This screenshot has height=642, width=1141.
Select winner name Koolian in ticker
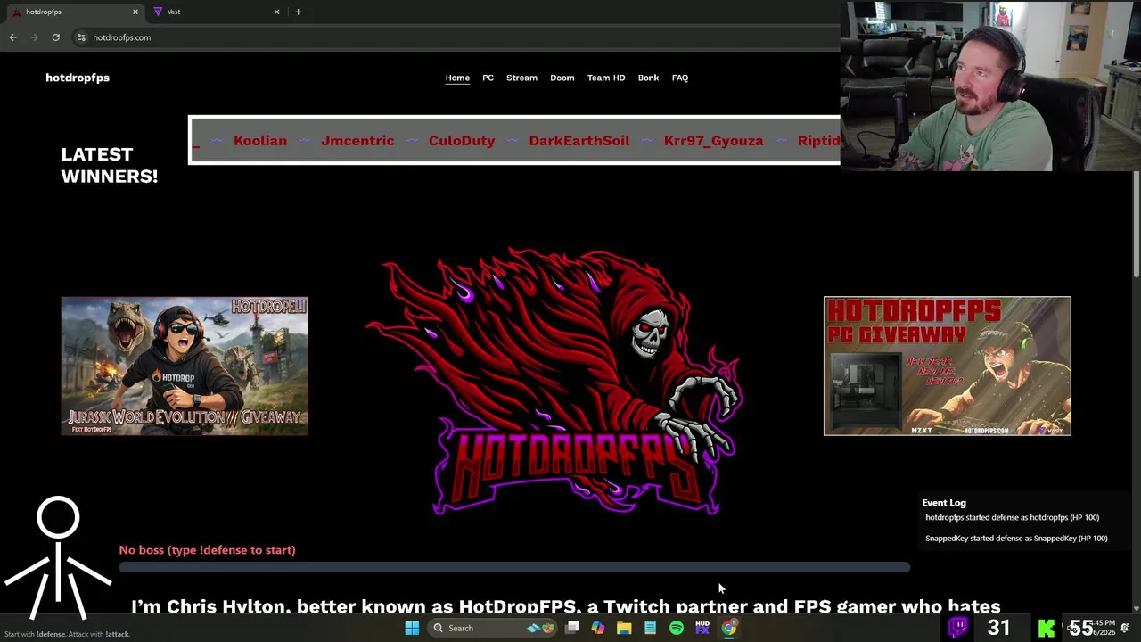point(260,140)
